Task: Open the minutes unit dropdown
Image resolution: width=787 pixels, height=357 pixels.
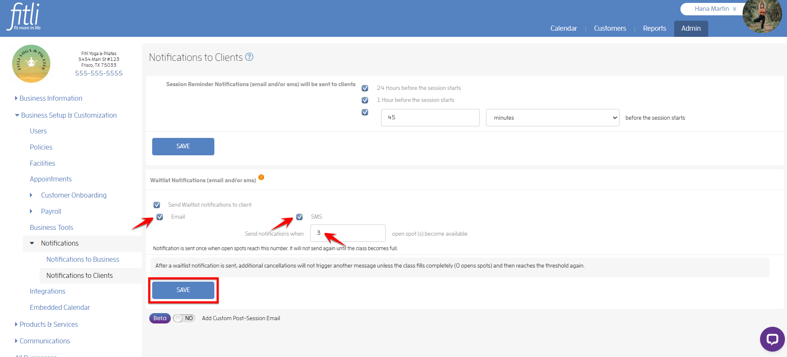Action: click(x=552, y=118)
